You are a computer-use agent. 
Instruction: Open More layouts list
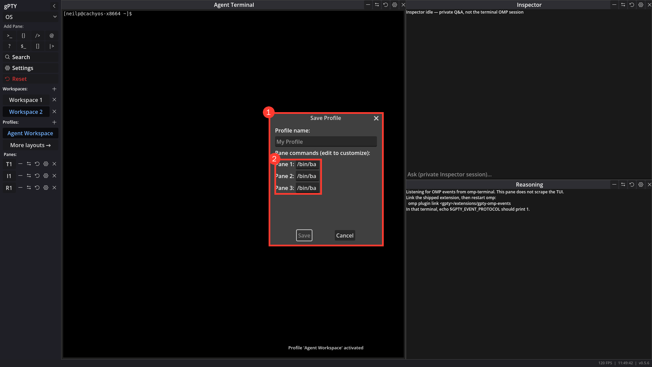[x=31, y=145]
